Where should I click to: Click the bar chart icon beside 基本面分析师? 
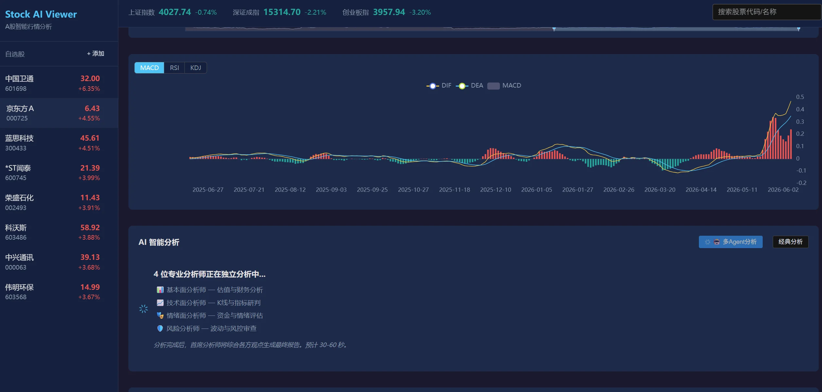pyautogui.click(x=160, y=290)
